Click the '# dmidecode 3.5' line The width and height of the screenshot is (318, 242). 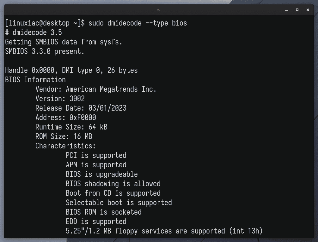(34, 32)
